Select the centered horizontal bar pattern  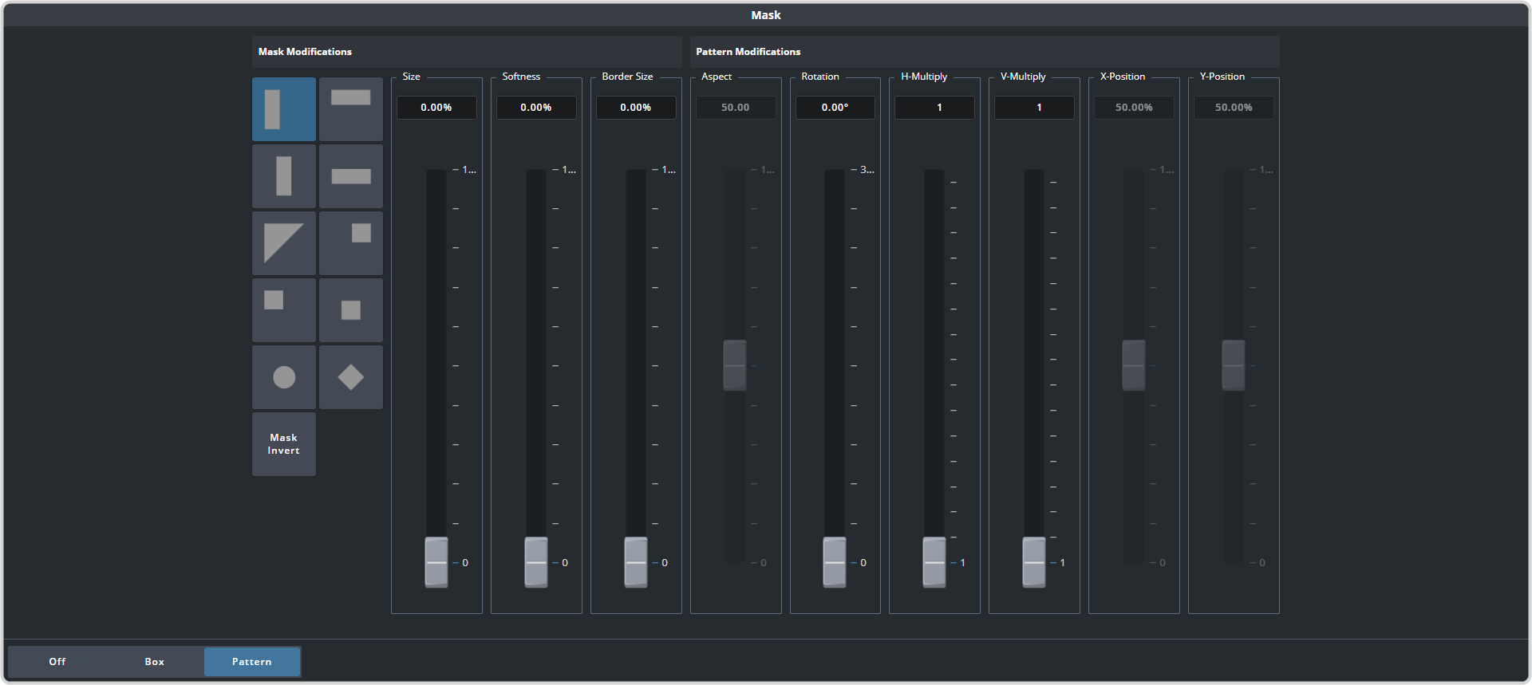[x=351, y=176]
